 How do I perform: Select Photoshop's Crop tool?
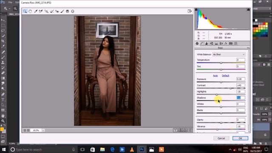(3, 41)
